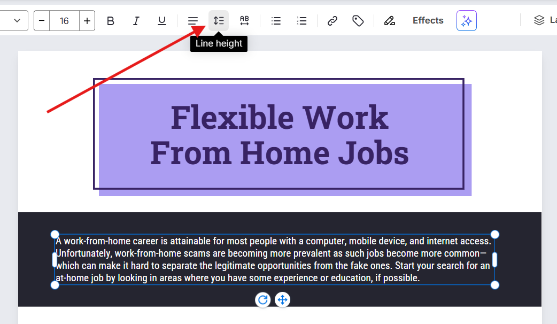557x324 pixels.
Task: Click the font size field showing 16
Action: 64,21
